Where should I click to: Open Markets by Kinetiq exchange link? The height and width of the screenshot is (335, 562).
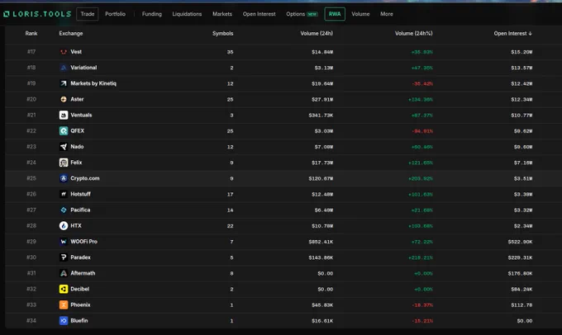93,83
